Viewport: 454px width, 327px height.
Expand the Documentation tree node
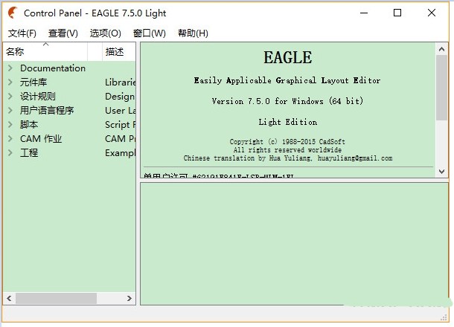[10, 68]
